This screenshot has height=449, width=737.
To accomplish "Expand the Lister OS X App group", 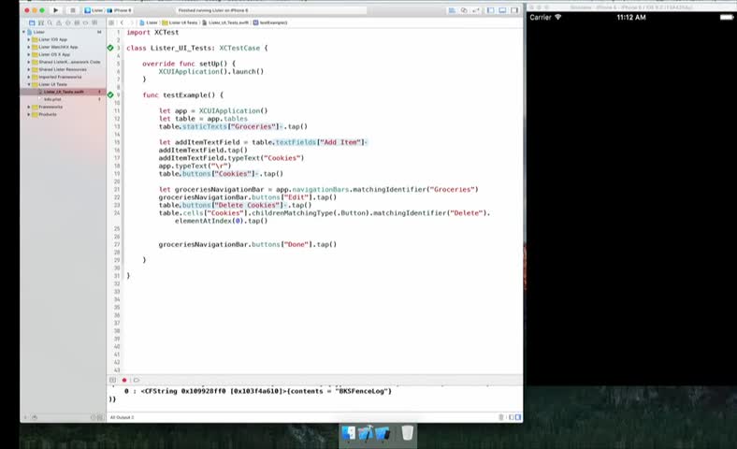I will click(x=29, y=54).
